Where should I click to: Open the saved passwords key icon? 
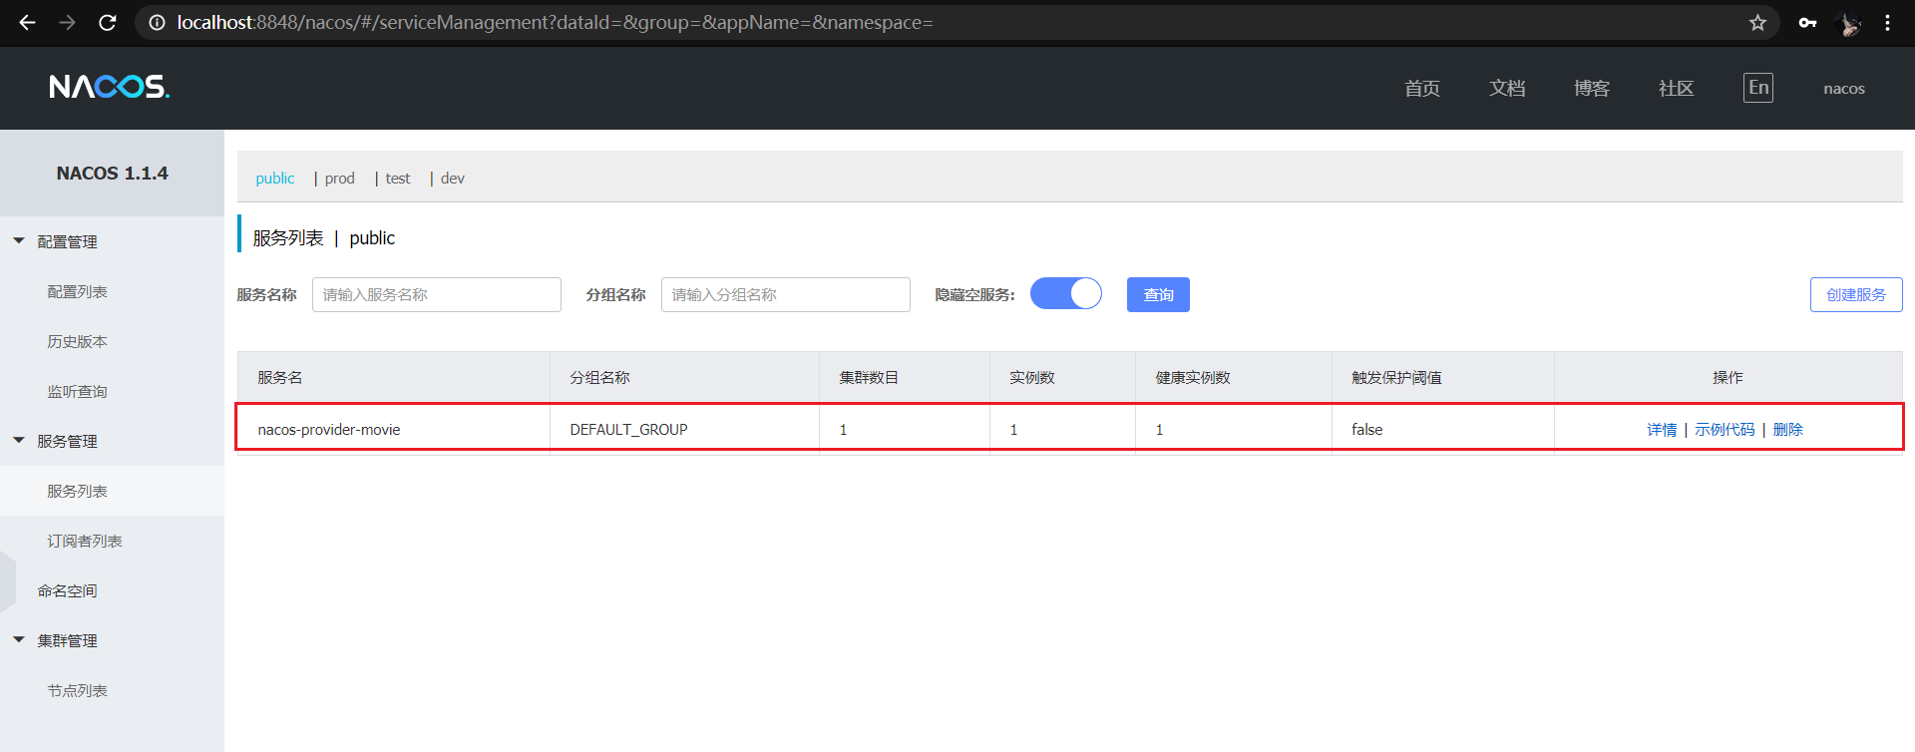[x=1807, y=22]
